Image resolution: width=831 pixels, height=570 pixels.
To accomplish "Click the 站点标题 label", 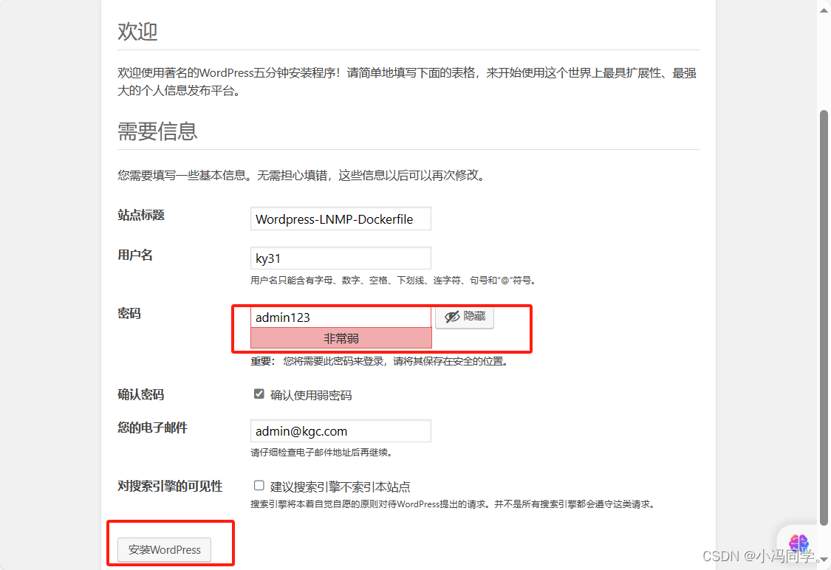I will 141,215.
